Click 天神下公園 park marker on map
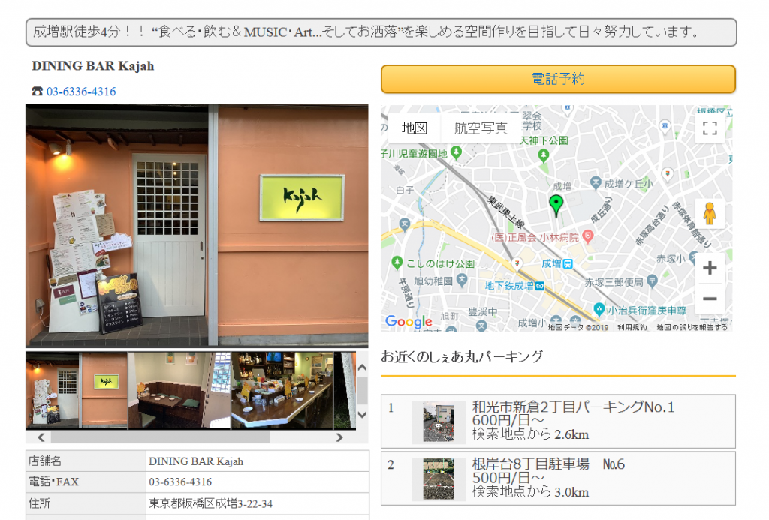This screenshot has width=769, height=520. pyautogui.click(x=543, y=155)
